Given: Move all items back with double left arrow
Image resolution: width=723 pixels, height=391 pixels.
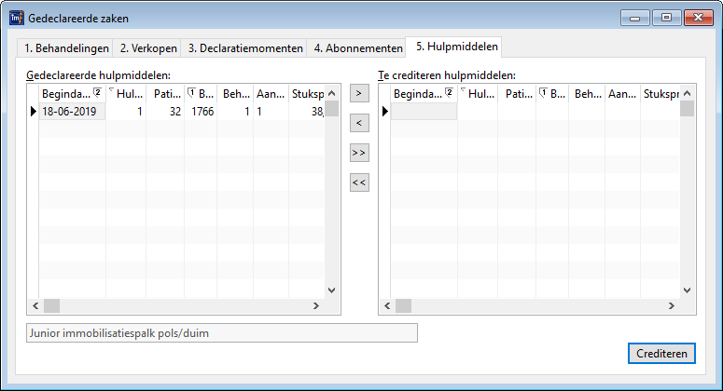Looking at the screenshot, I should tap(359, 182).
